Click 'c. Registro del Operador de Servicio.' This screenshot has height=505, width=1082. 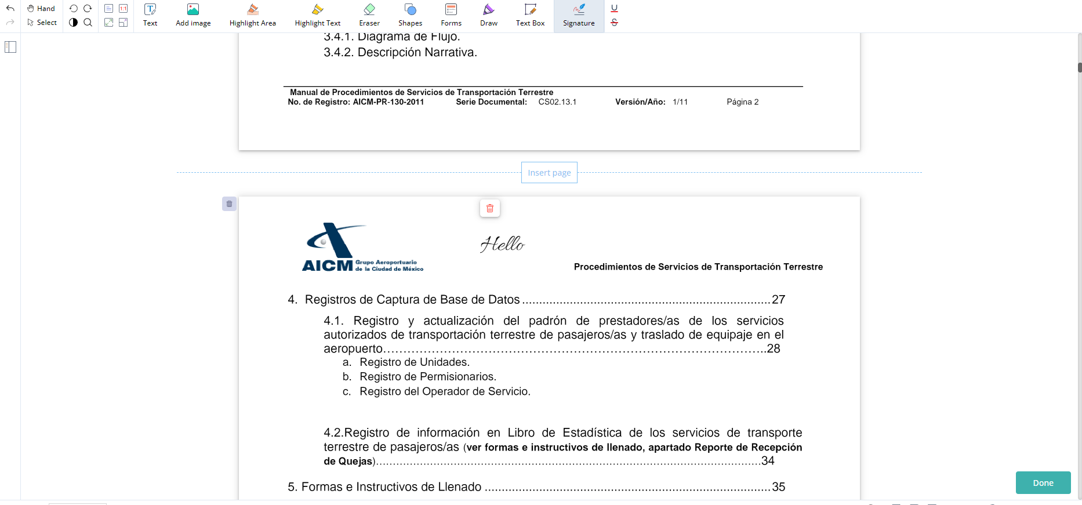[x=437, y=391]
